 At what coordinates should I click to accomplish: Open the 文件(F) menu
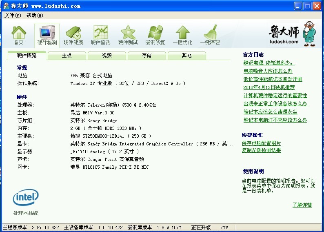pyautogui.click(x=12, y=16)
